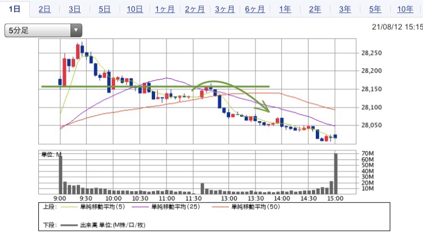Switch to the 2年 chart range
Screen dimensions: 423x232
point(315,10)
